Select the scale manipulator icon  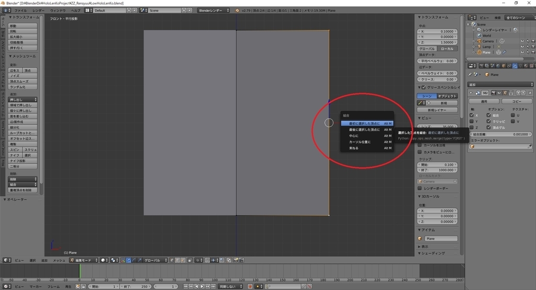[139, 260]
